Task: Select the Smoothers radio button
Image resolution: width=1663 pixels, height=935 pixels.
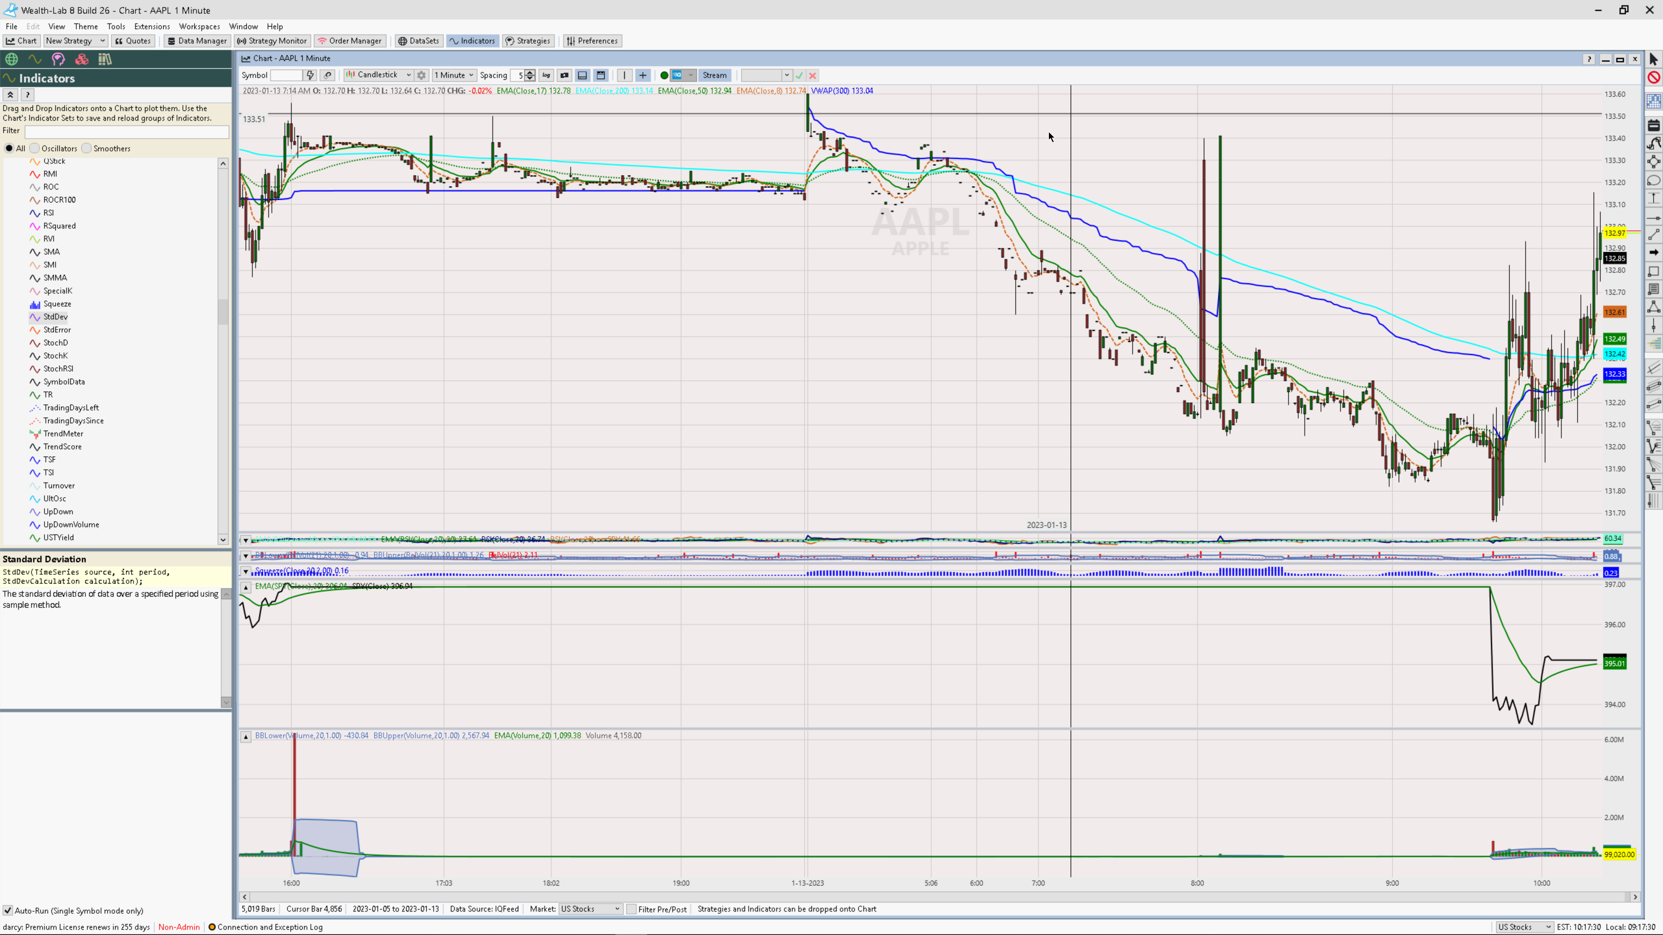Action: point(87,148)
